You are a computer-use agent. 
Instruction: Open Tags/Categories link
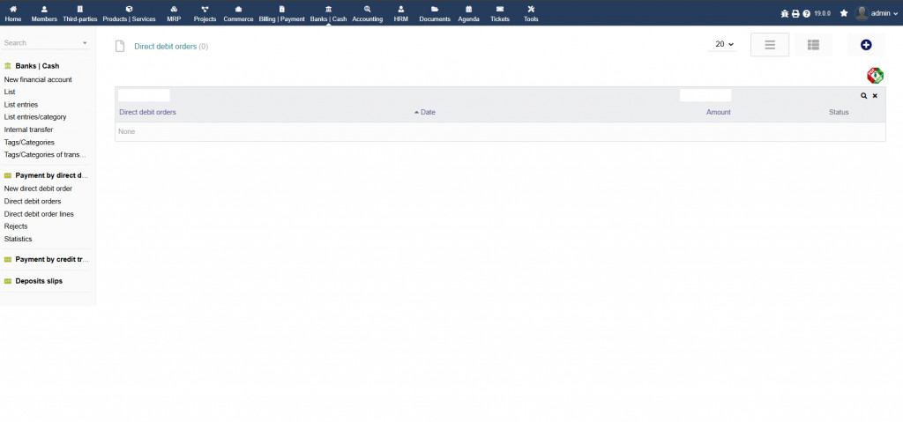pyautogui.click(x=29, y=142)
